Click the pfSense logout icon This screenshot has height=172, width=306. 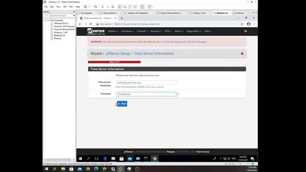click(245, 31)
